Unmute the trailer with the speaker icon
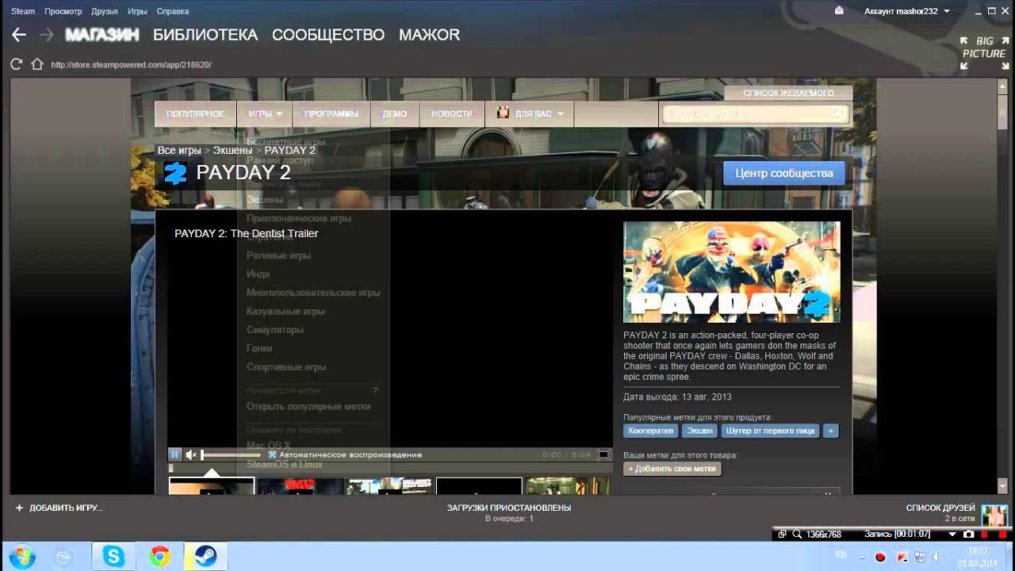Image resolution: width=1015 pixels, height=571 pixels. pyautogui.click(x=191, y=454)
